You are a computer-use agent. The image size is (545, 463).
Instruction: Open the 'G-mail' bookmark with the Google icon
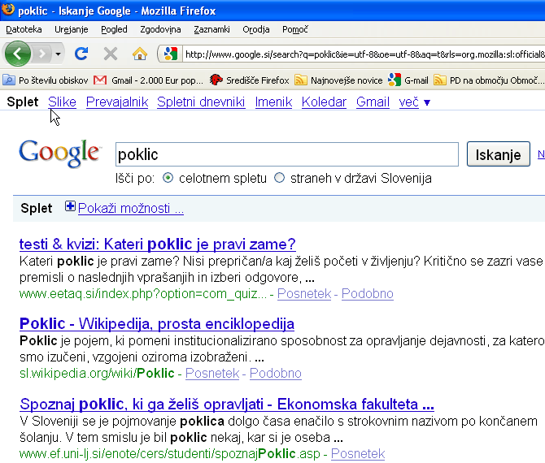pyautogui.click(x=408, y=80)
